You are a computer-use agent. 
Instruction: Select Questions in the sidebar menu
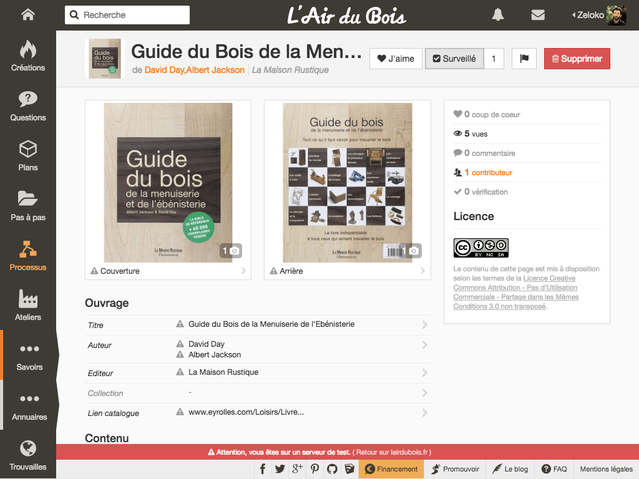point(27,106)
